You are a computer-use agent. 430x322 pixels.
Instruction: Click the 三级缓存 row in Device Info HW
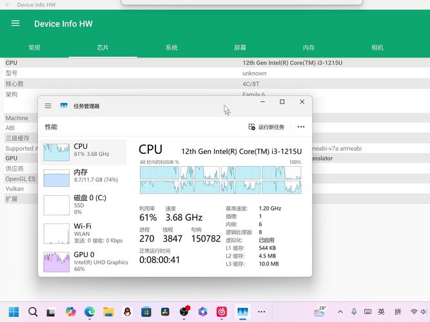[x=21, y=138]
